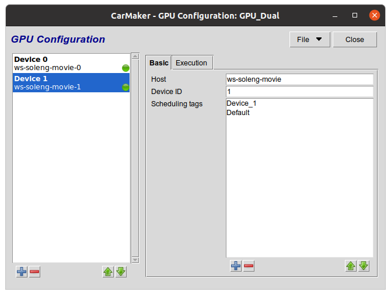
Task: Open the File dropdown menu
Action: pyautogui.click(x=309, y=40)
